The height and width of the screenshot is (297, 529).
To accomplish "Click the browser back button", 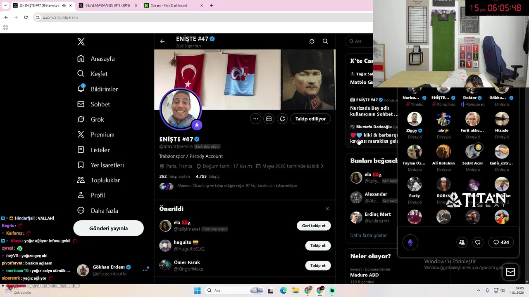I will coord(6,17).
